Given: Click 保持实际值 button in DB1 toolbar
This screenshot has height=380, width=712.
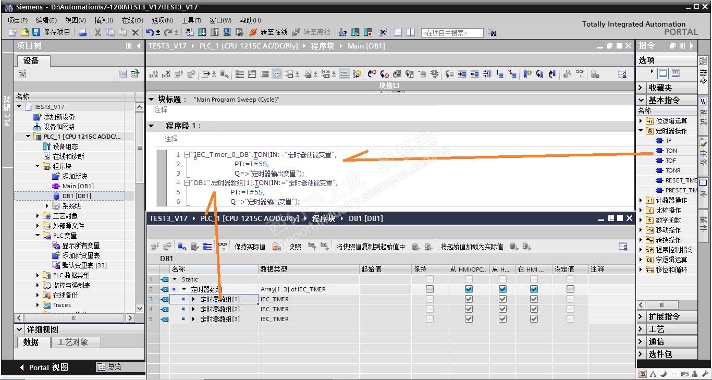Looking at the screenshot, I should pyautogui.click(x=250, y=247).
